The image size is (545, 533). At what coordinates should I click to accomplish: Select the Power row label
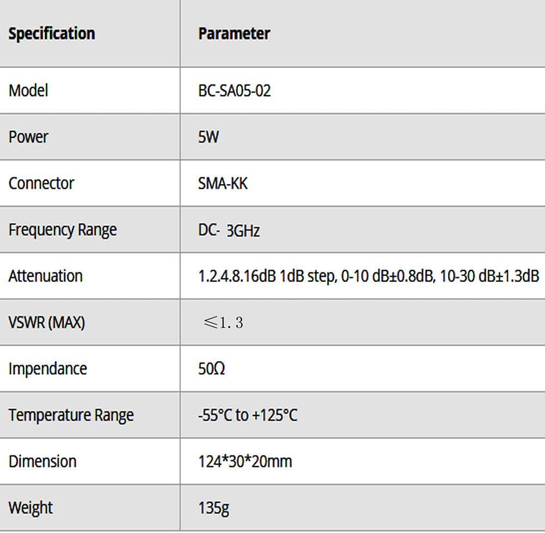[28, 137]
